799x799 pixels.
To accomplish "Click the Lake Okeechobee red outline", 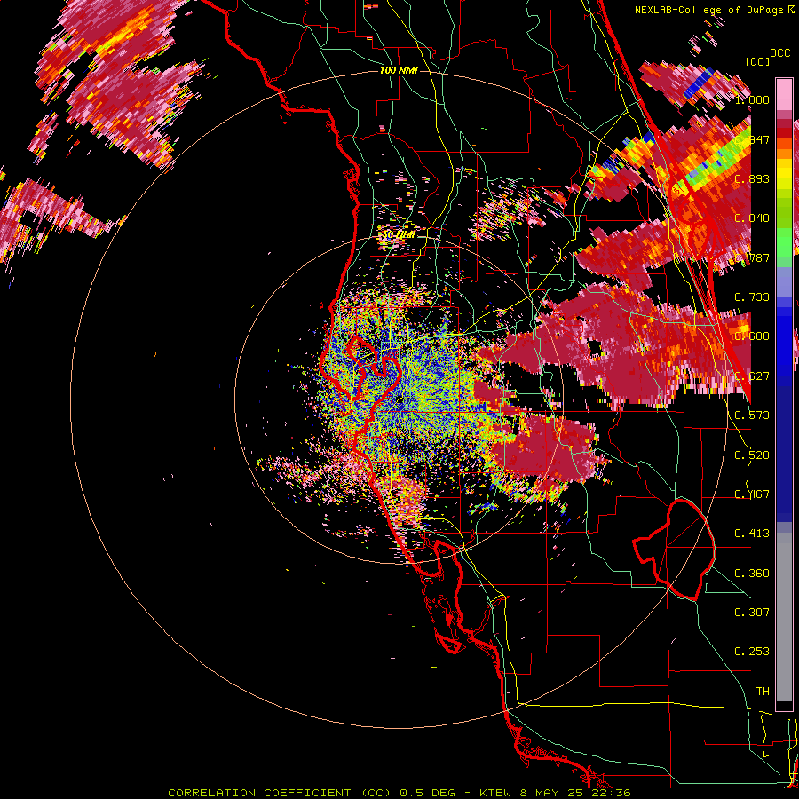I will click(674, 550).
